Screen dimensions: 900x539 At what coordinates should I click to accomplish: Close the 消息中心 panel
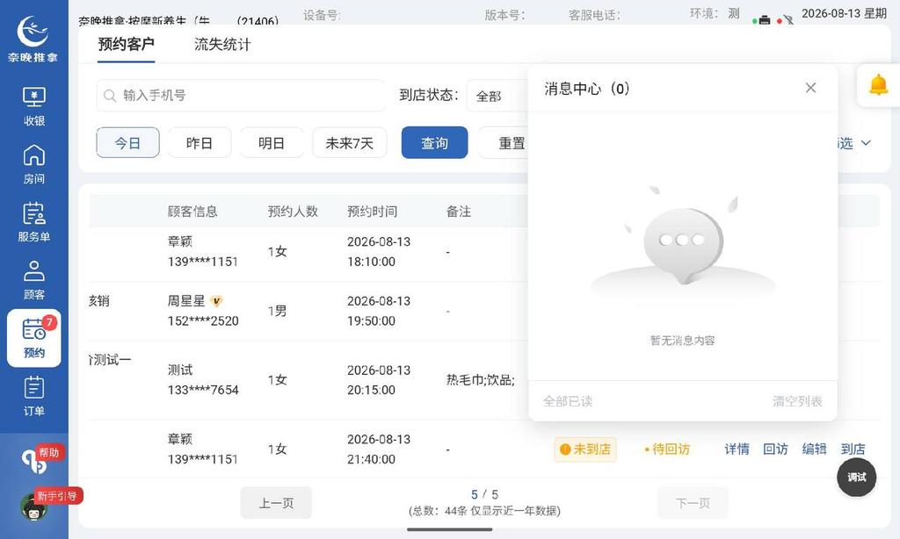click(810, 88)
